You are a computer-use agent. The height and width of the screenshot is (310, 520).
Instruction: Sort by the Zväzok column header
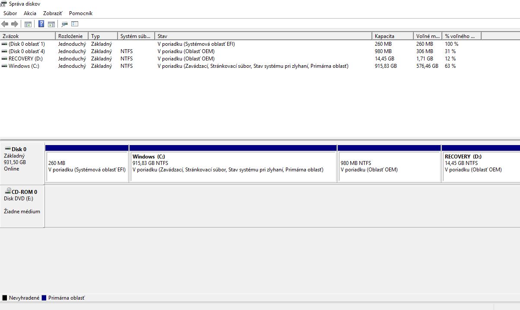28,36
